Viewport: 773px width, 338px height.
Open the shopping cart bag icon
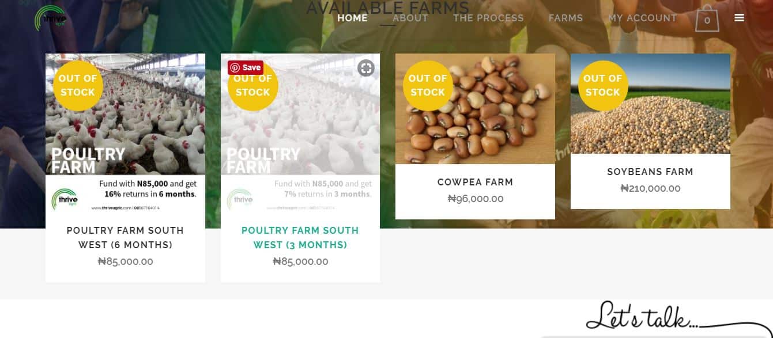(x=707, y=18)
